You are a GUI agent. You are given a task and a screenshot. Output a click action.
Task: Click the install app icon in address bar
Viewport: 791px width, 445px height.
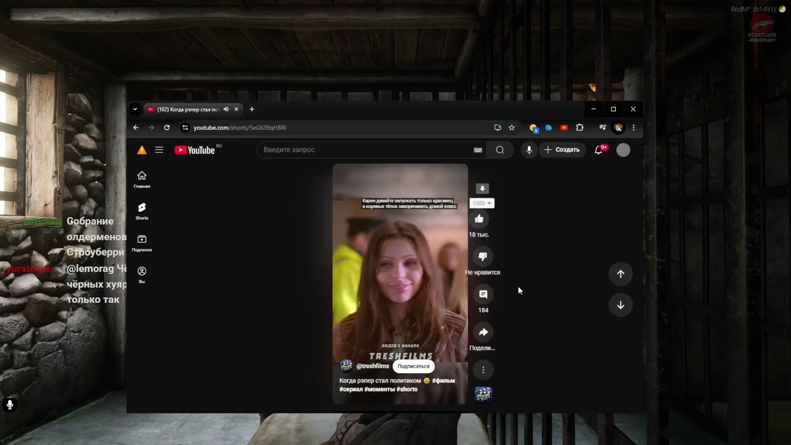(497, 127)
